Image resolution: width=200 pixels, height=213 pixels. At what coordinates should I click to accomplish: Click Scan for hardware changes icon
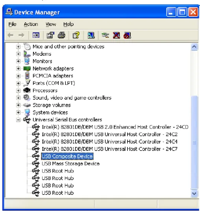click(x=91, y=35)
